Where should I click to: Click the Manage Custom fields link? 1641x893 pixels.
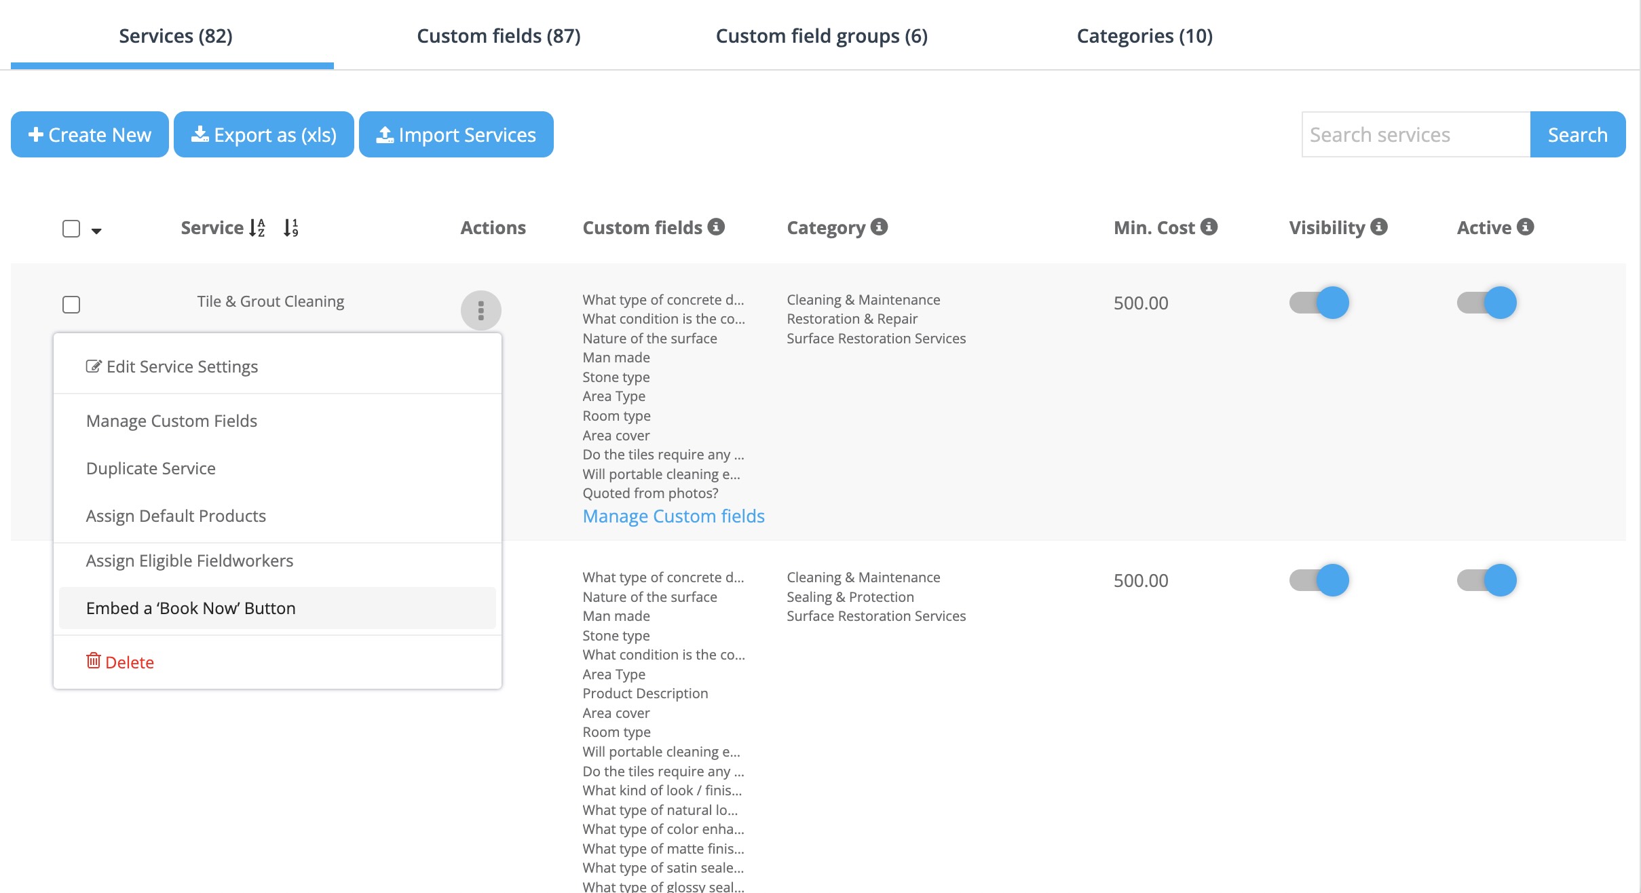coord(673,516)
